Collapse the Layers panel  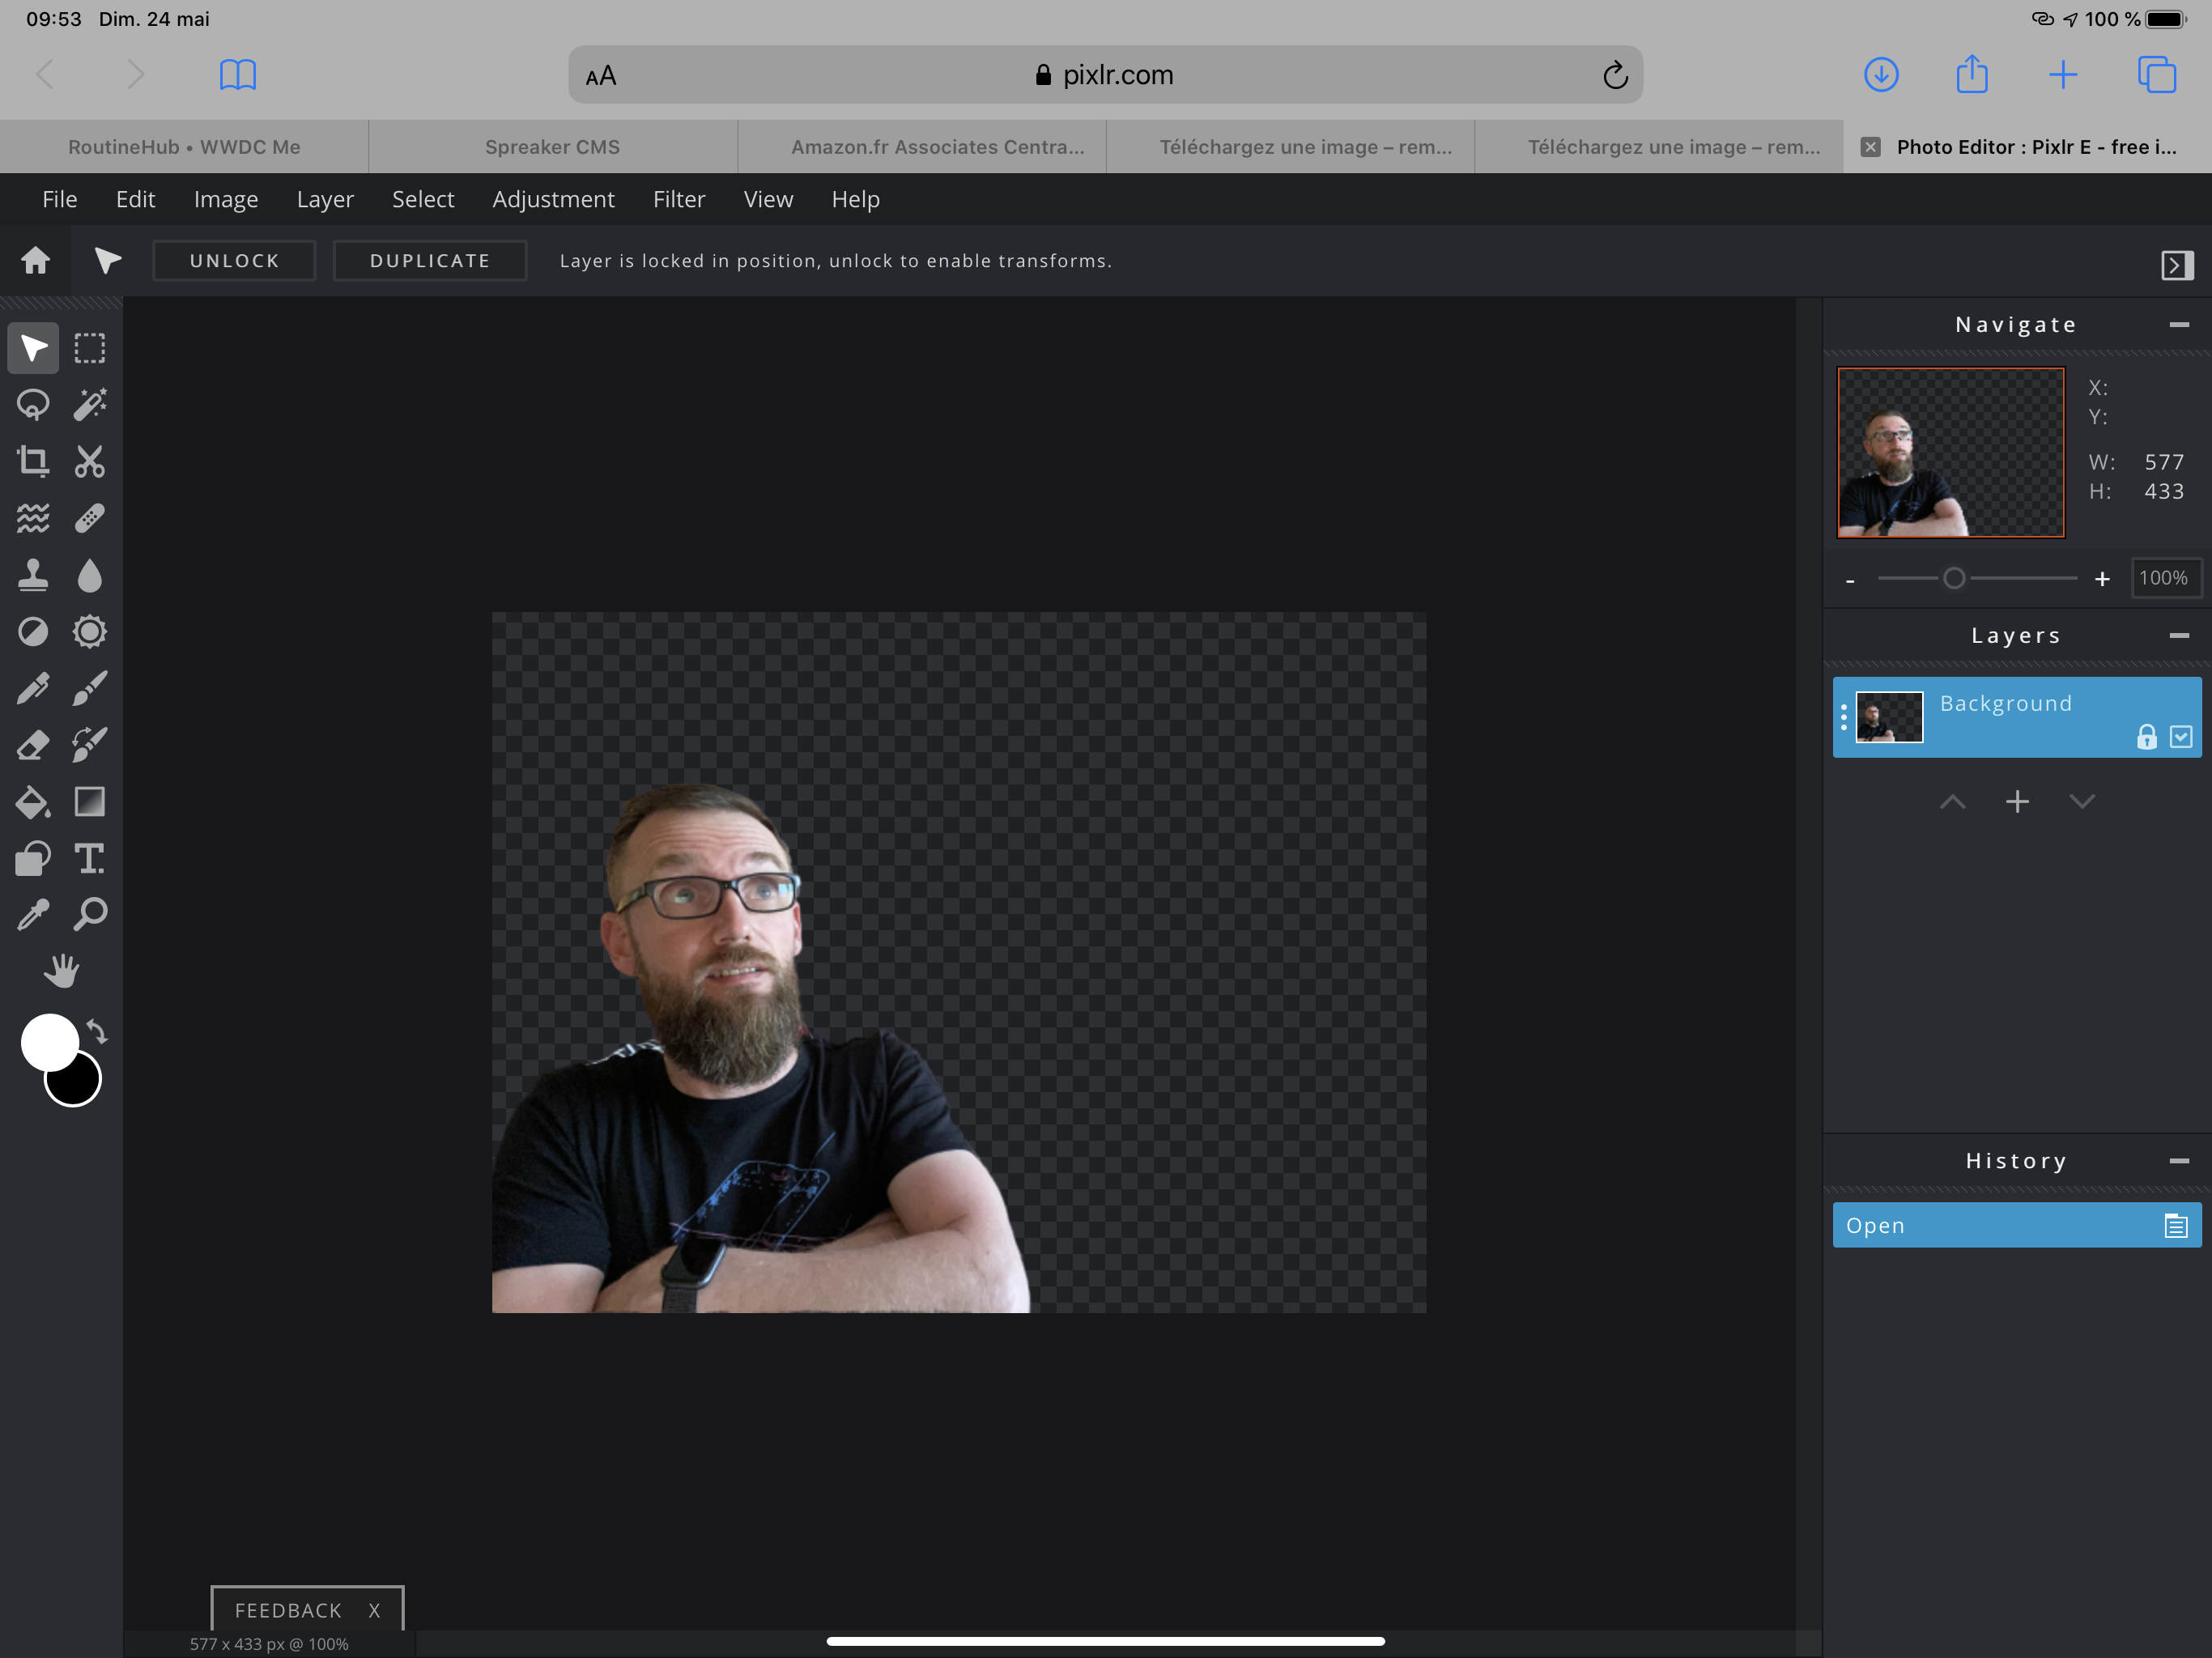tap(2179, 636)
